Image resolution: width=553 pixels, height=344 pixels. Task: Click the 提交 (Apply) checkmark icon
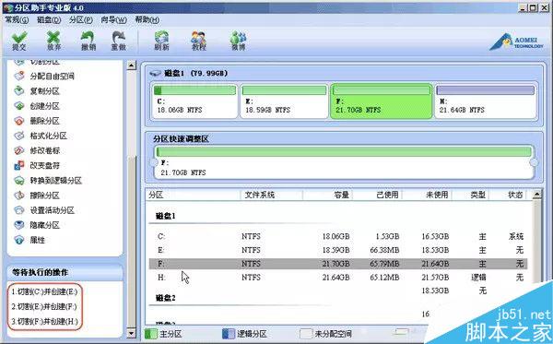pyautogui.click(x=19, y=41)
